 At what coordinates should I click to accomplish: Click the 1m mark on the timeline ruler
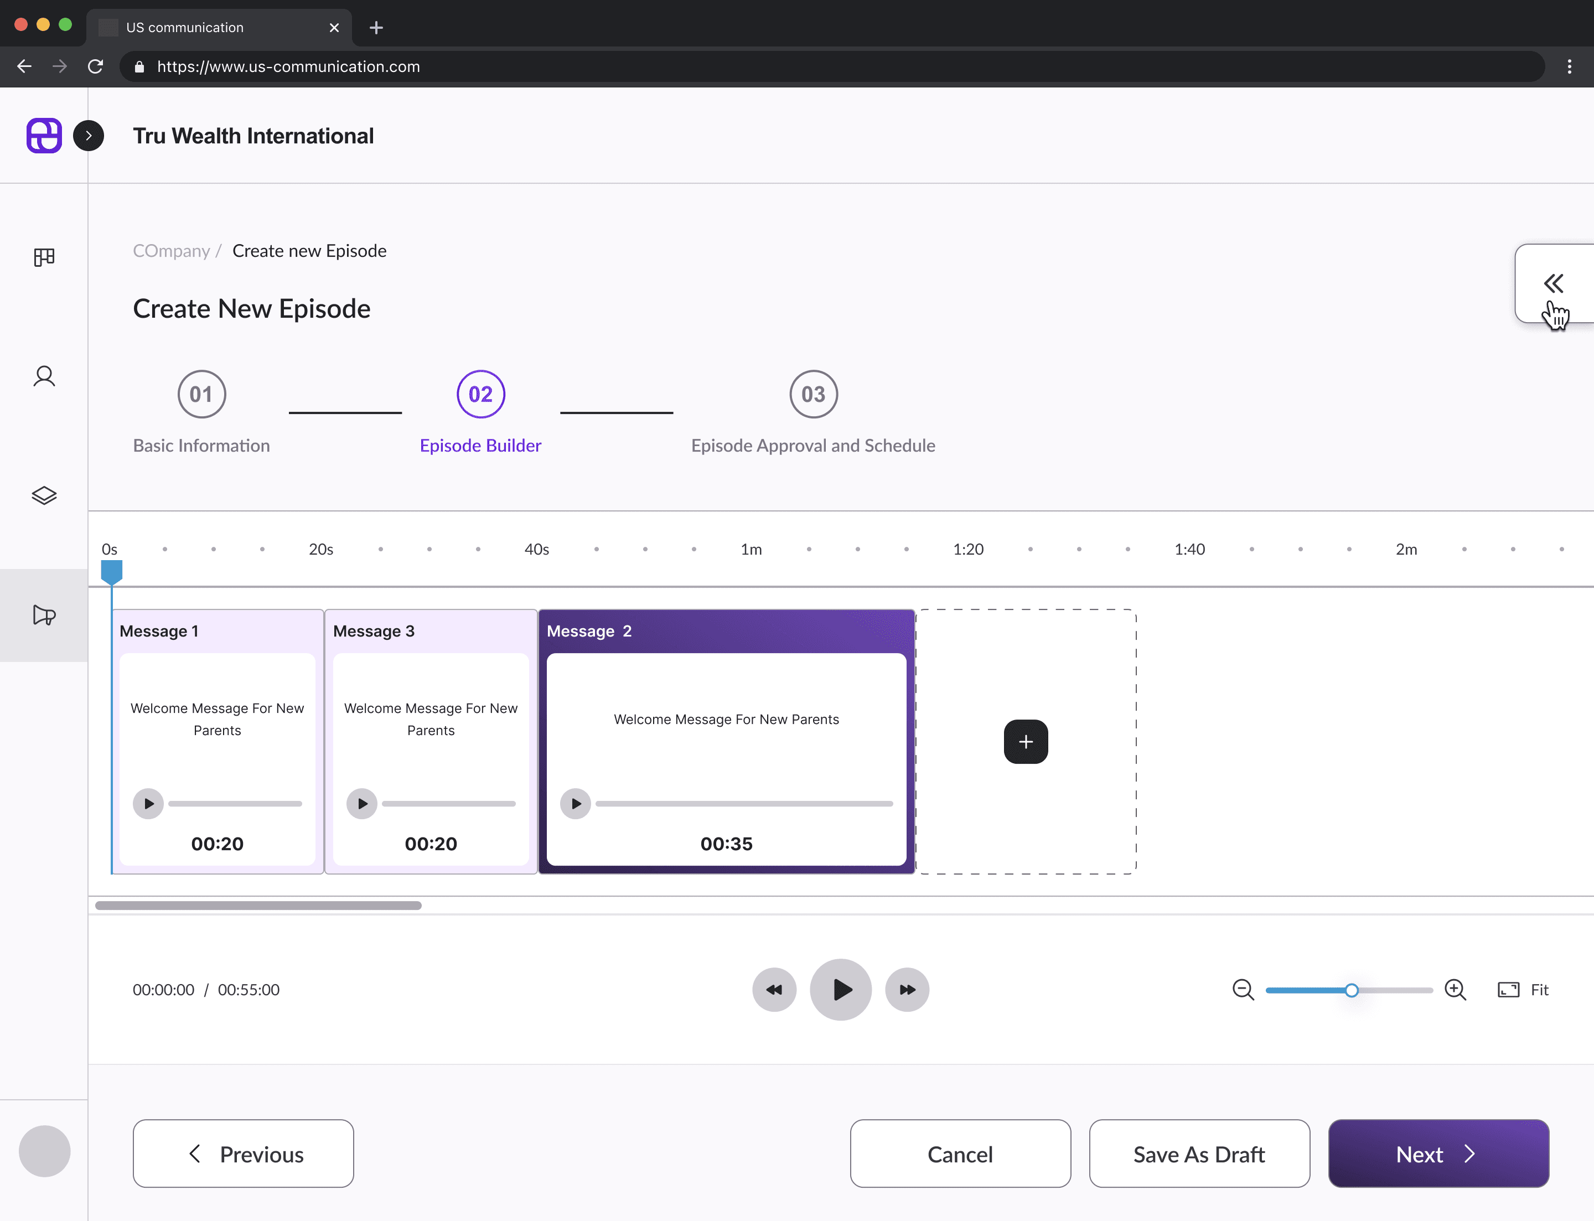pyautogui.click(x=752, y=550)
